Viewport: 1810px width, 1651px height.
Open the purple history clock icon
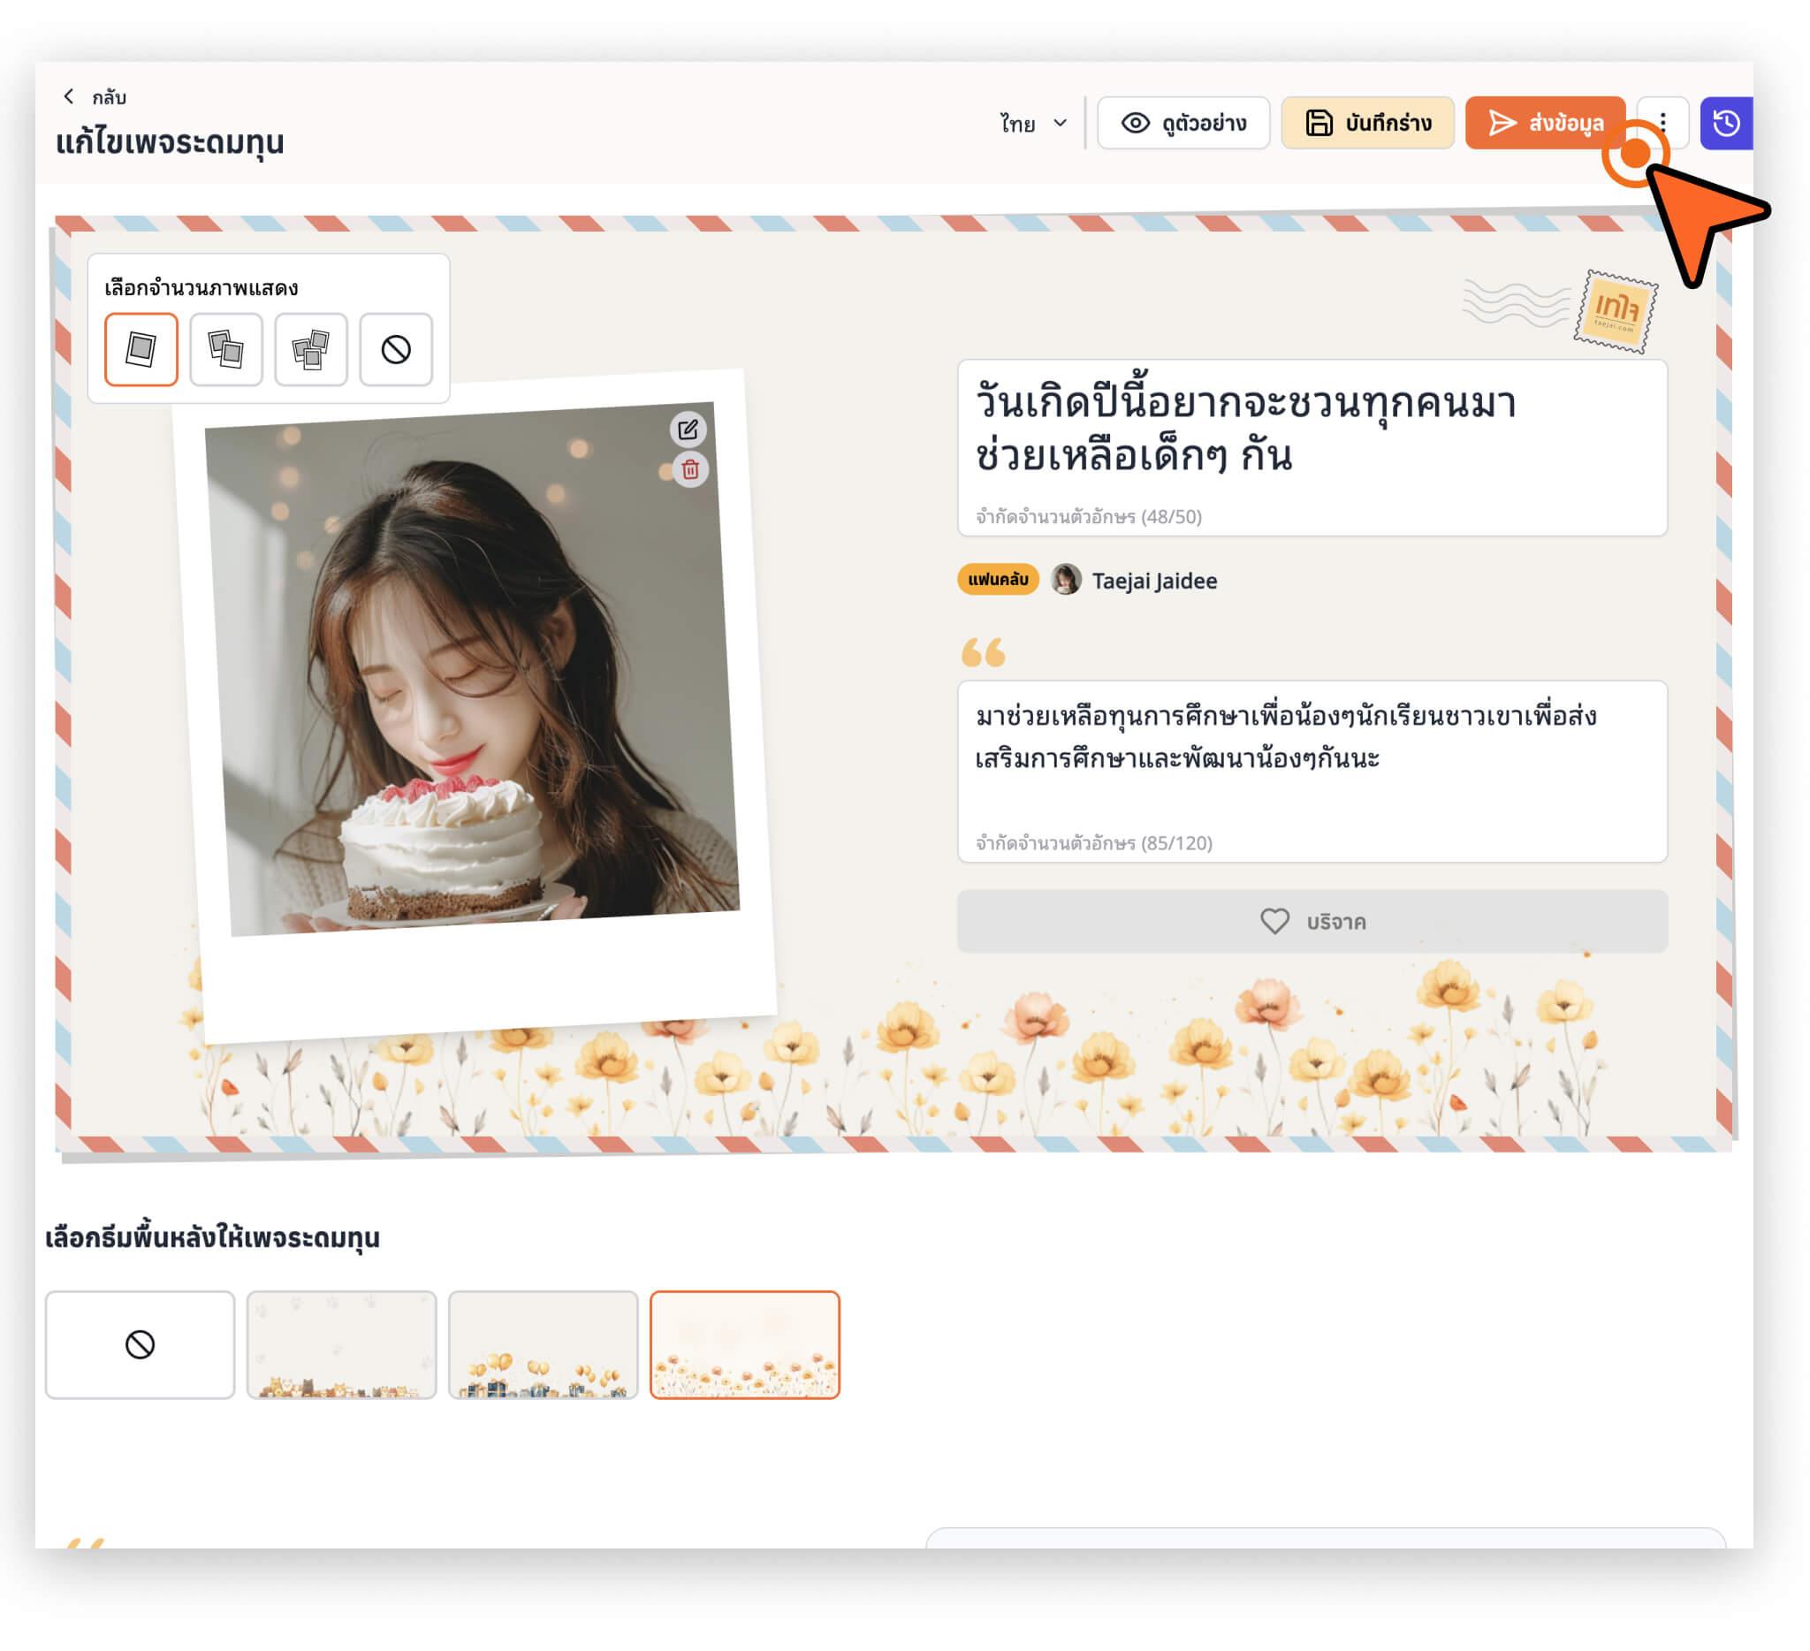click(x=1726, y=123)
